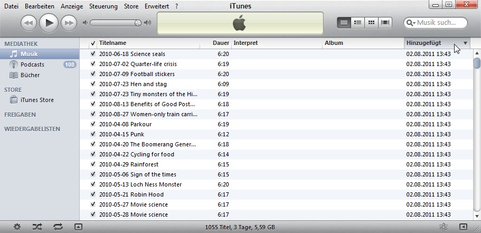Select the track 2010-05-28 Movie science
481x233 pixels.
point(276,215)
